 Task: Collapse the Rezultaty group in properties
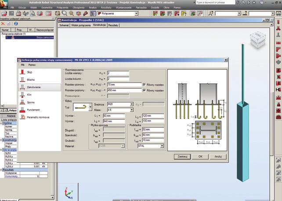(x=1, y=170)
